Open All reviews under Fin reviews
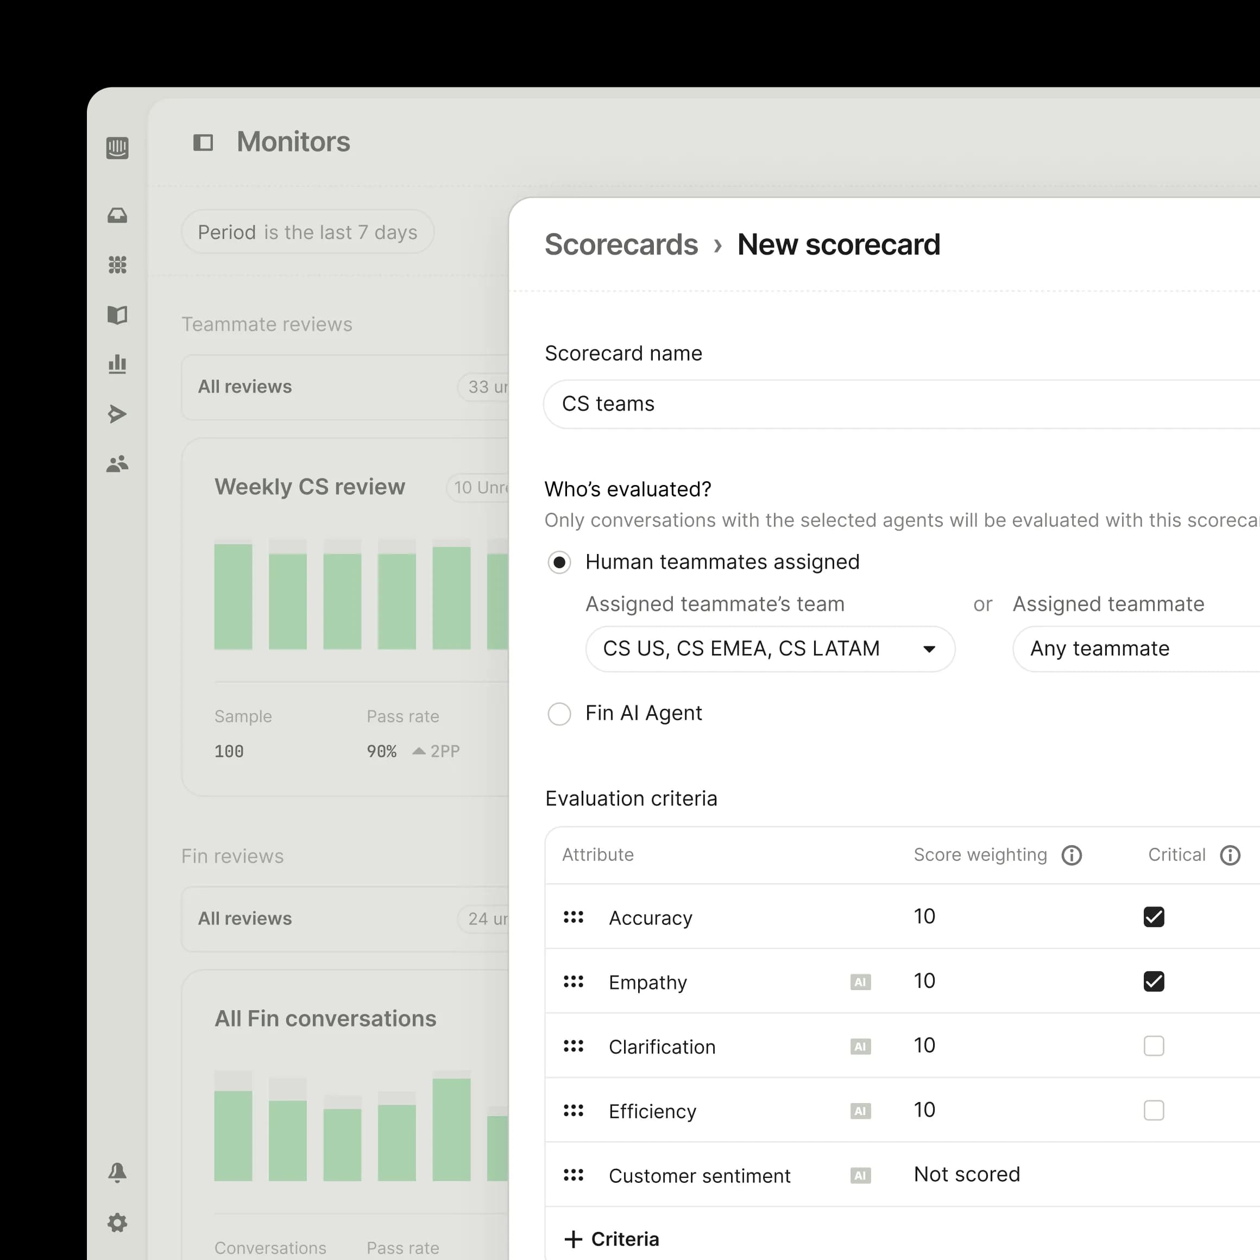Viewport: 1260px width, 1260px height. (x=345, y=919)
